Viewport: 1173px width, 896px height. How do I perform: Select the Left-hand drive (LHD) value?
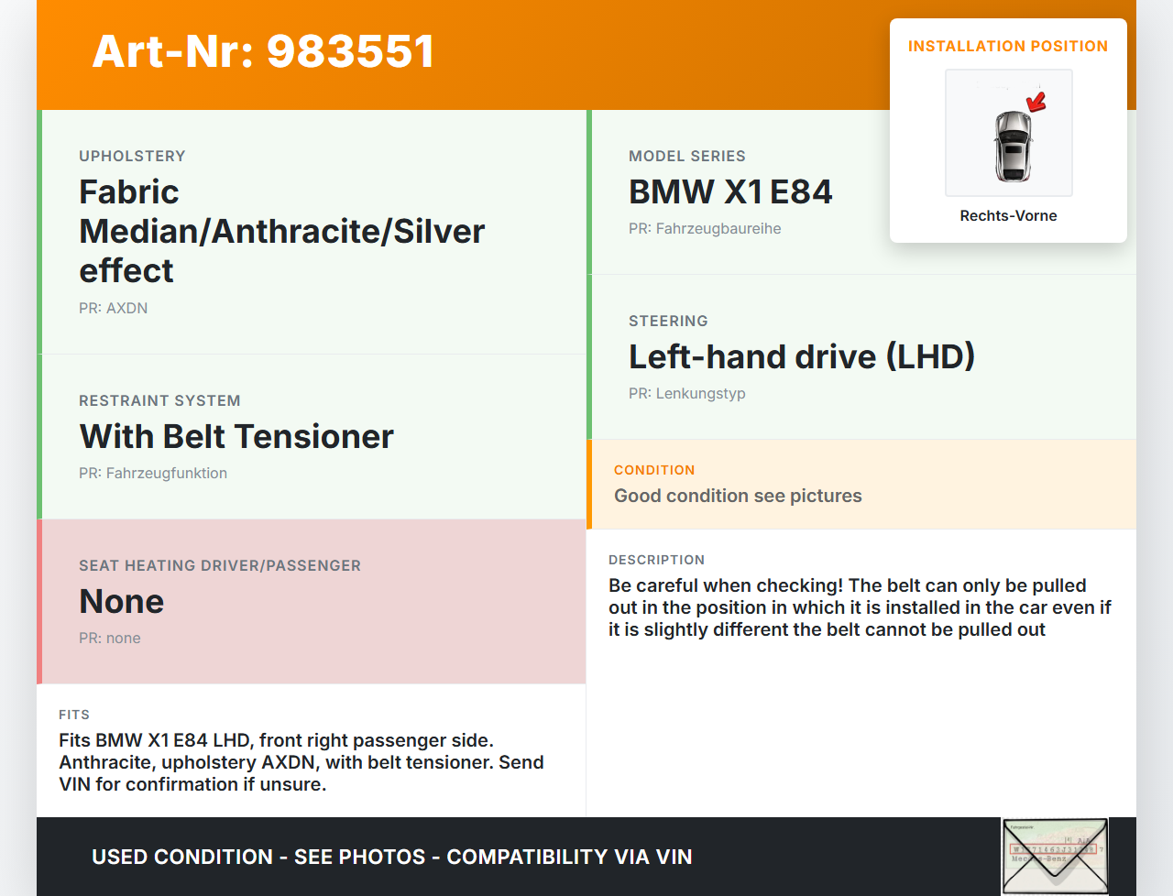802,356
